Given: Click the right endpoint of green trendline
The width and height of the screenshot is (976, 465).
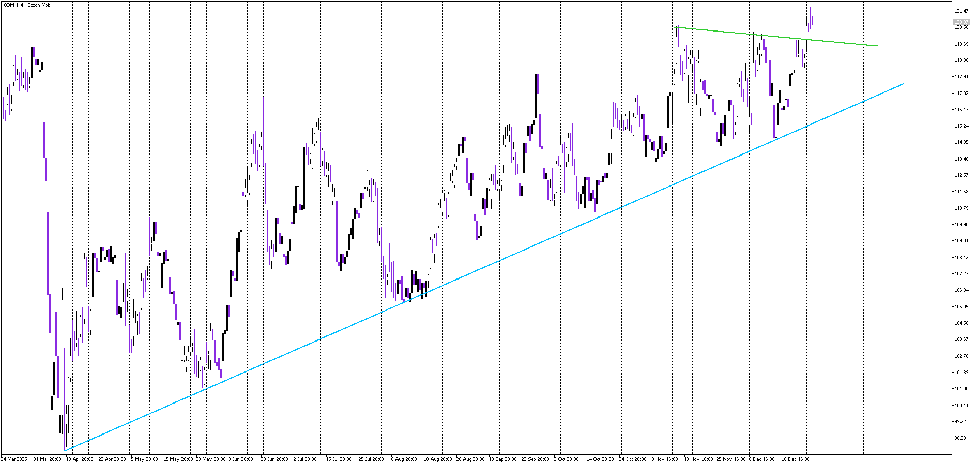Looking at the screenshot, I should coord(877,46).
